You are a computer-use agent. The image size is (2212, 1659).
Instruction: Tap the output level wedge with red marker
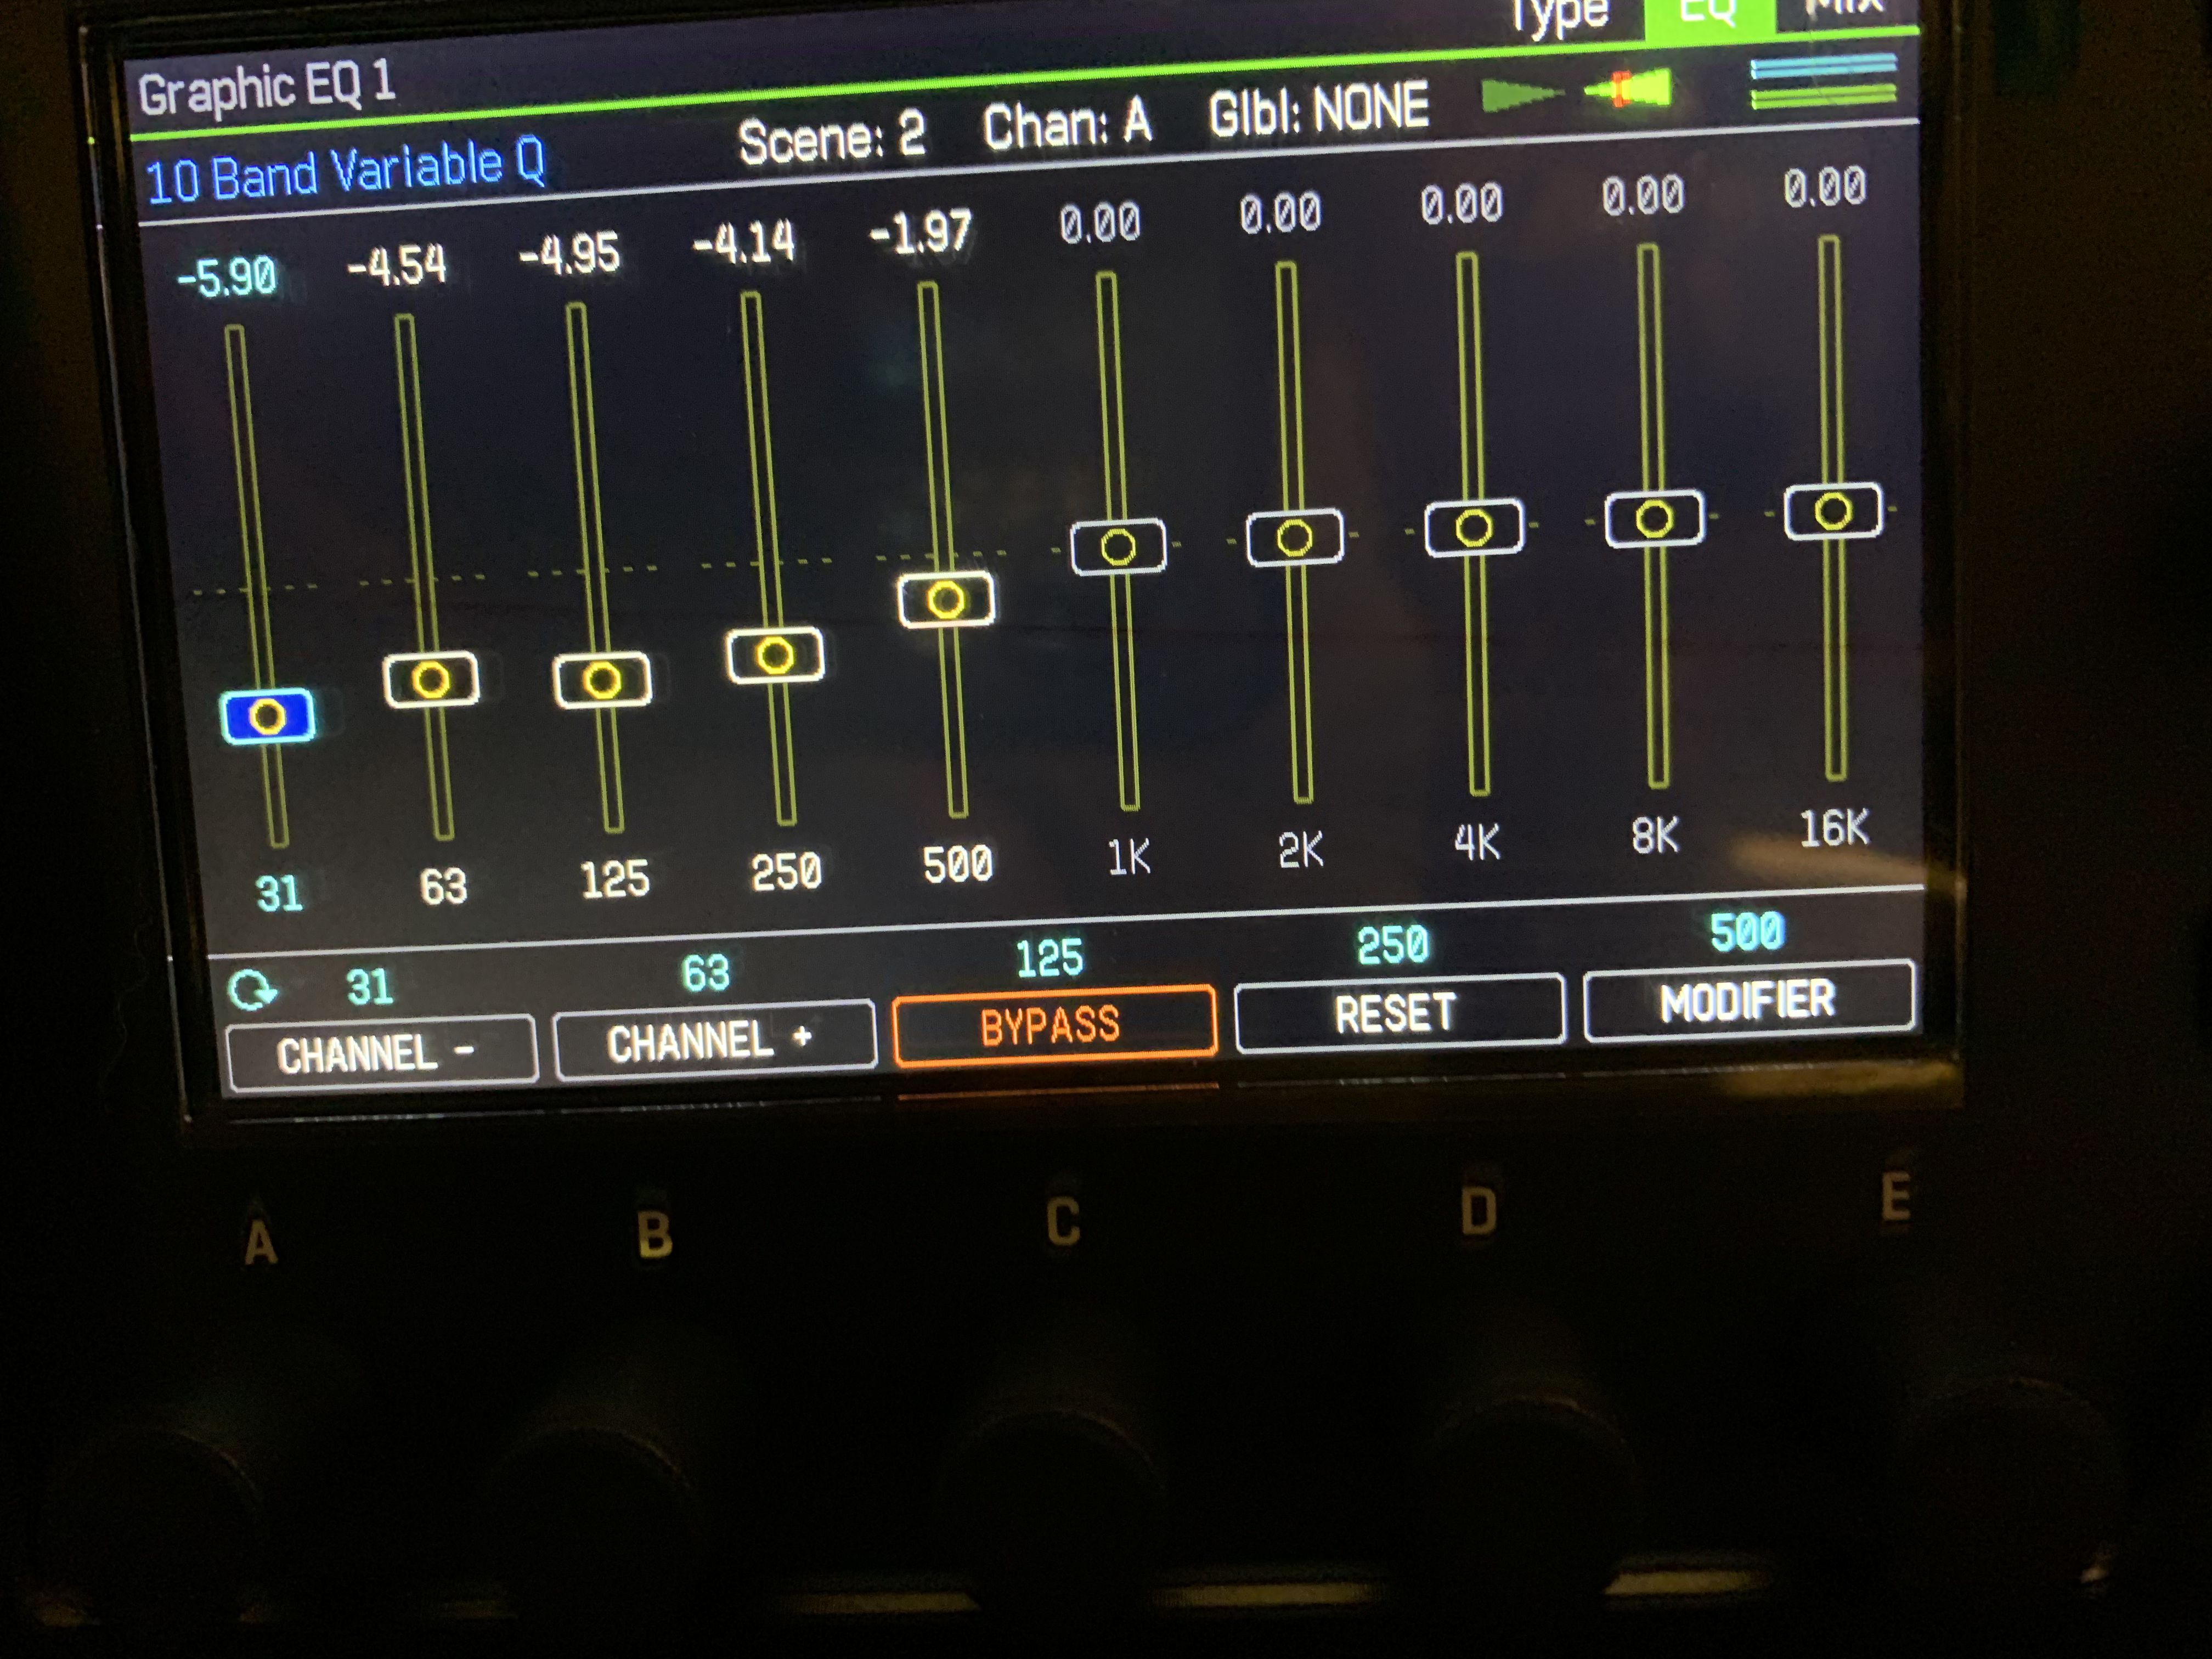[1630, 89]
